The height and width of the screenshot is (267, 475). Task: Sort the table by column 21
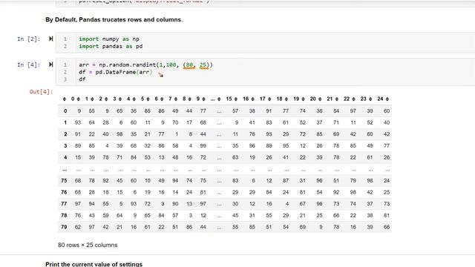[336, 99]
